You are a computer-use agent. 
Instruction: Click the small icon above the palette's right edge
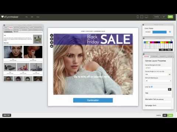point(171,40)
